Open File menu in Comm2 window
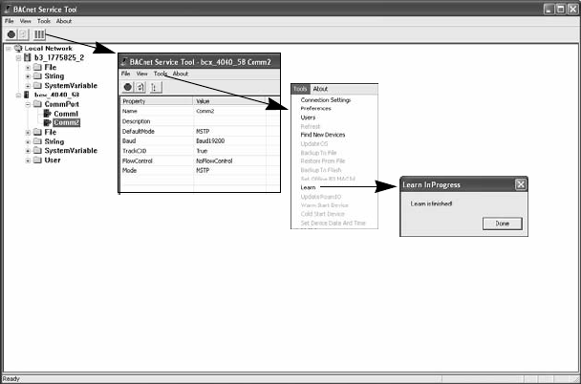 pyautogui.click(x=125, y=74)
